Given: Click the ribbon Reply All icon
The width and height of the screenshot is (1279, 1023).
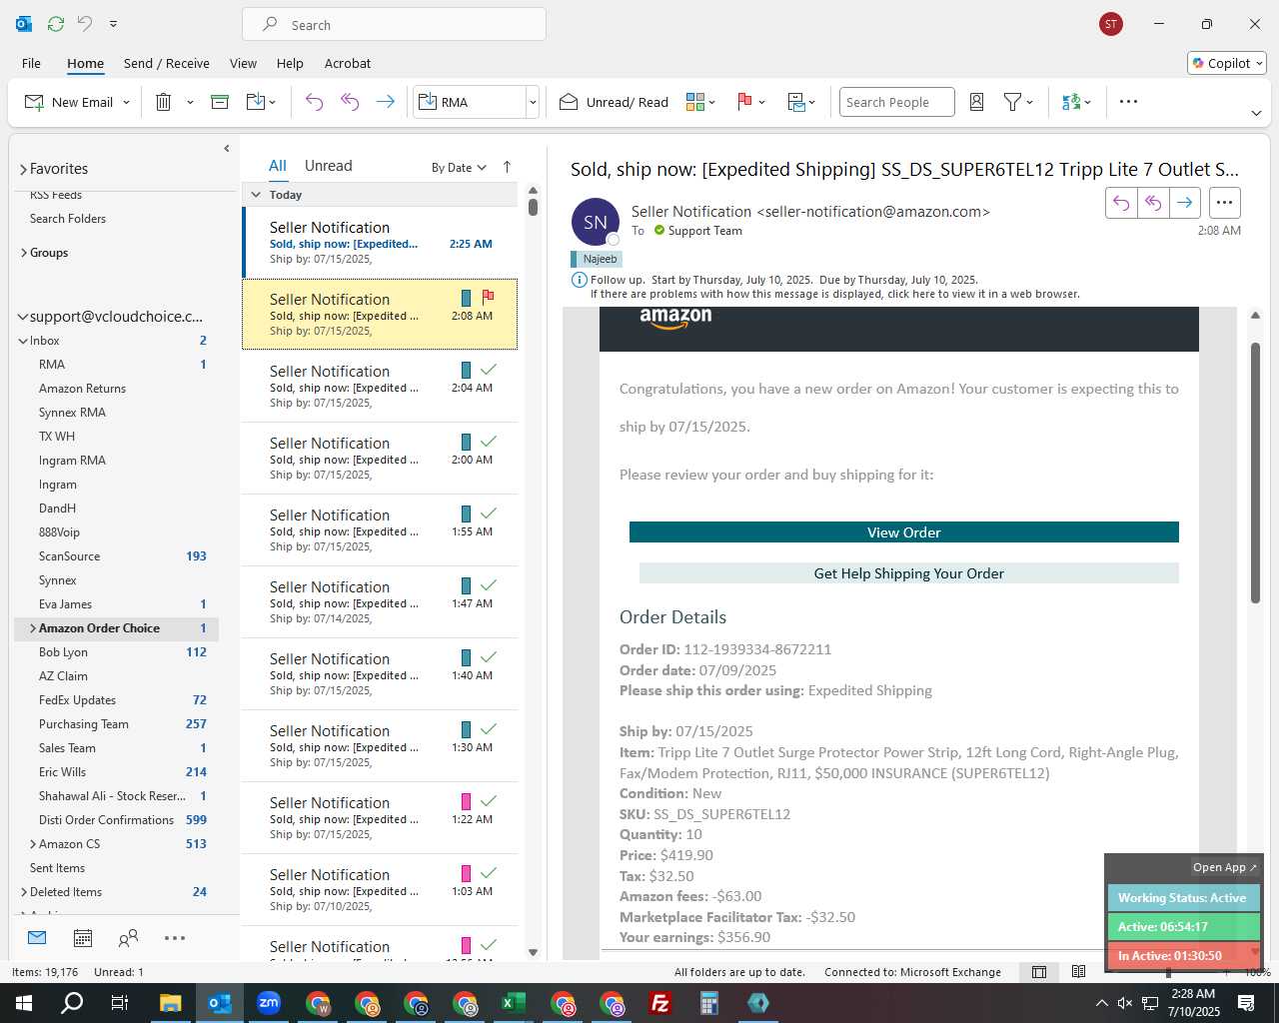Looking at the screenshot, I should point(350,102).
